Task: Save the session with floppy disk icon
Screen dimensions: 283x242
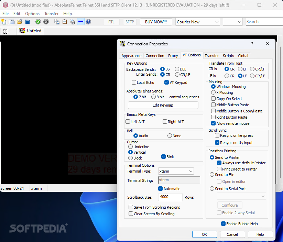Action: (28, 22)
